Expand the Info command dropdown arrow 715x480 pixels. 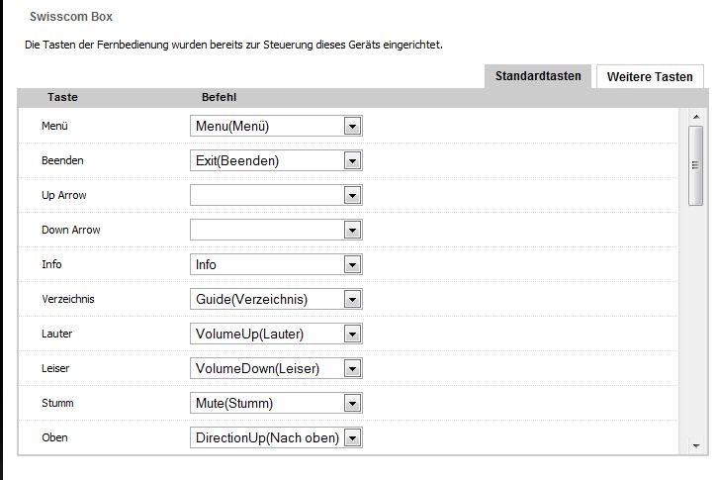tap(351, 264)
